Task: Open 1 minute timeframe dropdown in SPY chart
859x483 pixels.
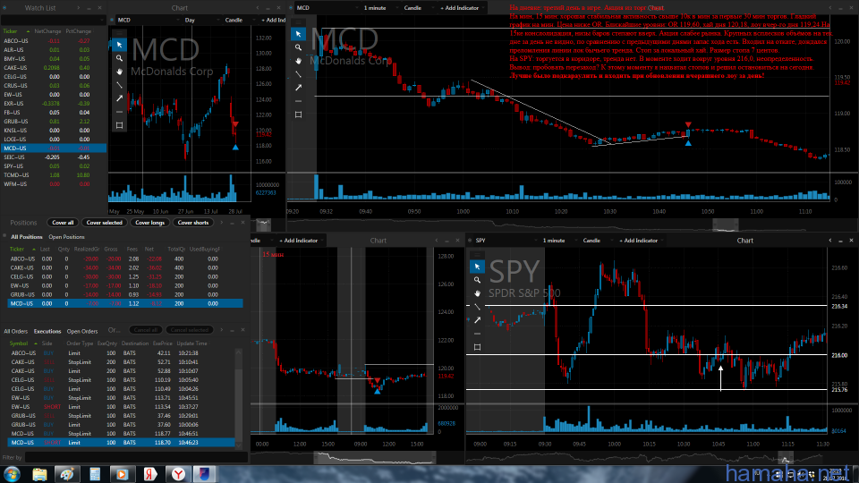Action: tap(558, 241)
